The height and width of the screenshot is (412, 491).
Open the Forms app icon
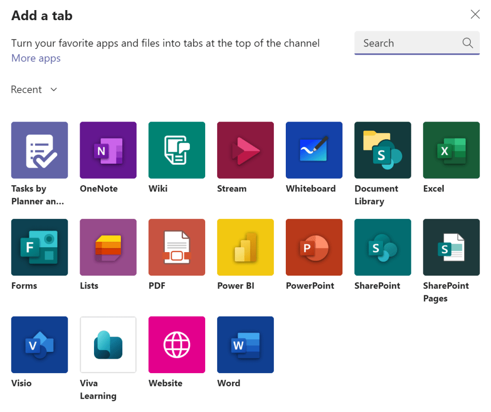[x=39, y=247]
